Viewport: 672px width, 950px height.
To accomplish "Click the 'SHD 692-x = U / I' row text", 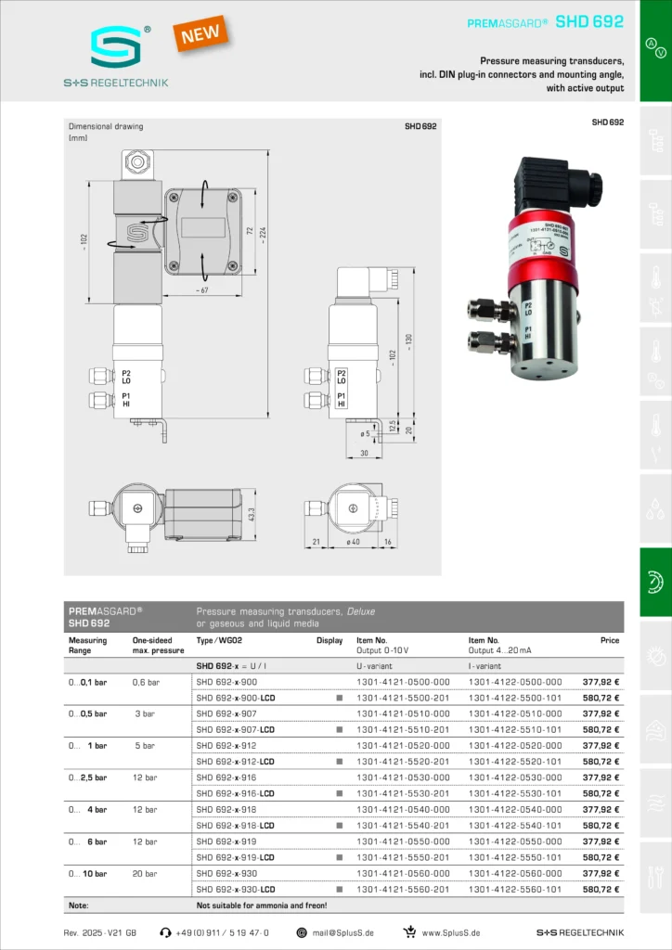I will [231, 666].
